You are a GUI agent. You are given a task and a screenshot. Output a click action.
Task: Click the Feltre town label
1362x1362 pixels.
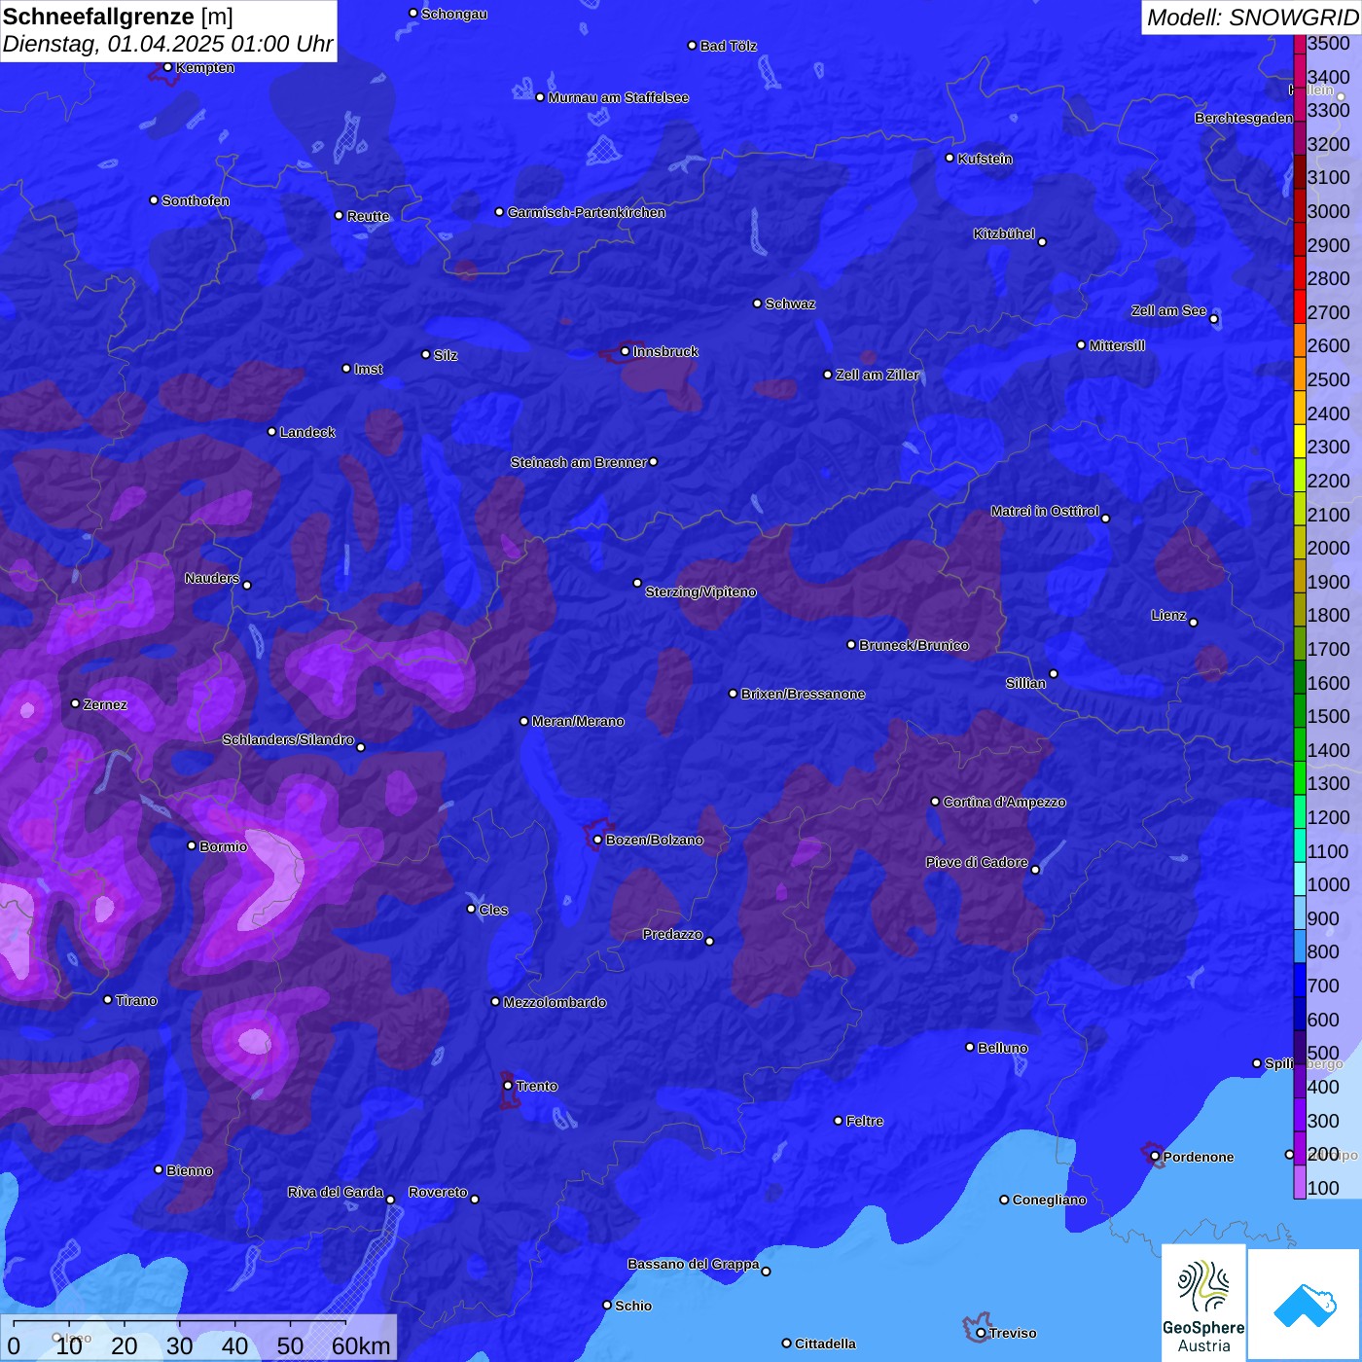[865, 1121]
